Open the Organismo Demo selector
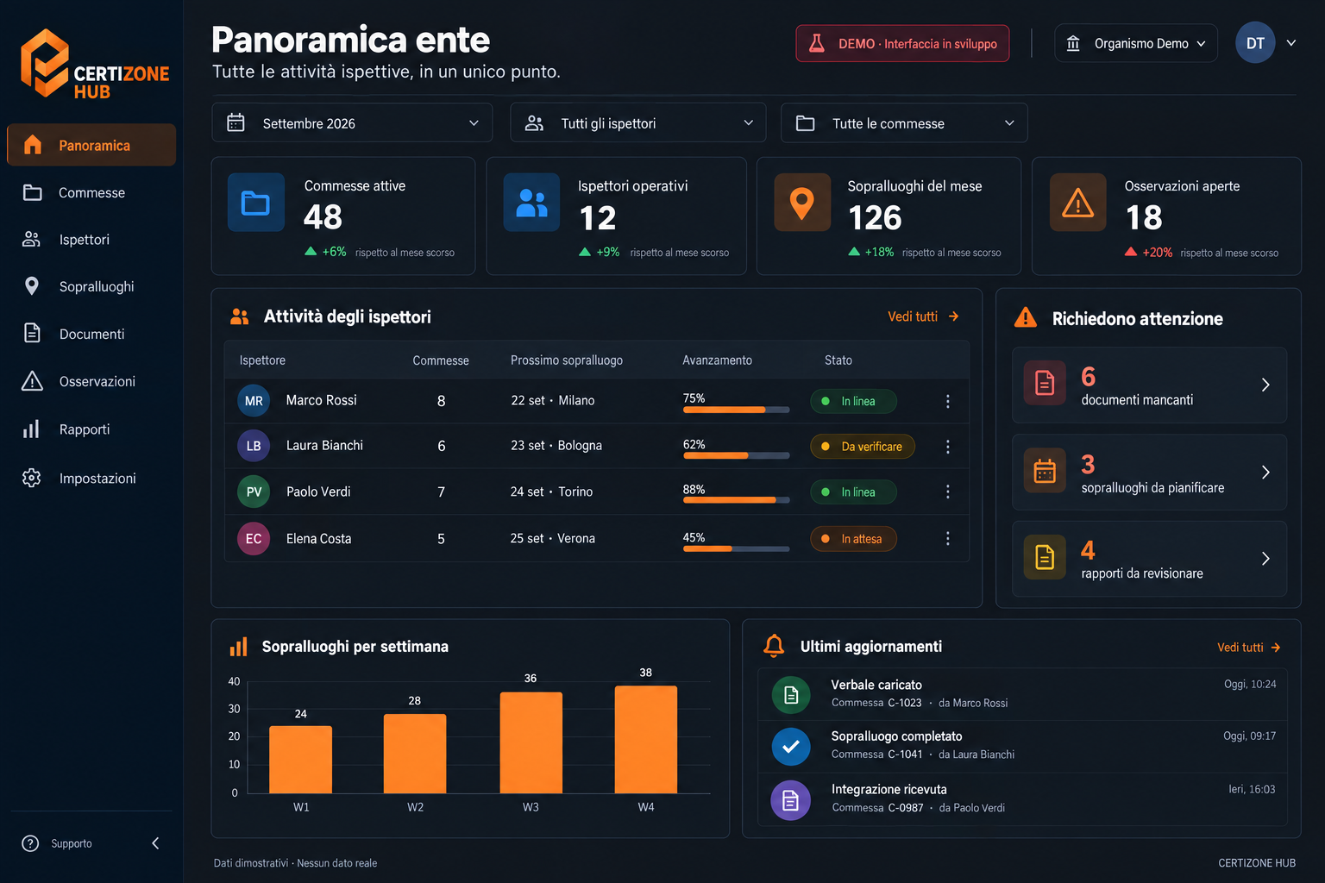The height and width of the screenshot is (883, 1325). click(1136, 43)
